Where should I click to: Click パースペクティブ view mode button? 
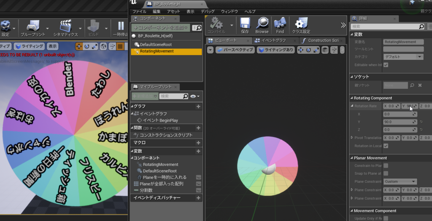235,50
